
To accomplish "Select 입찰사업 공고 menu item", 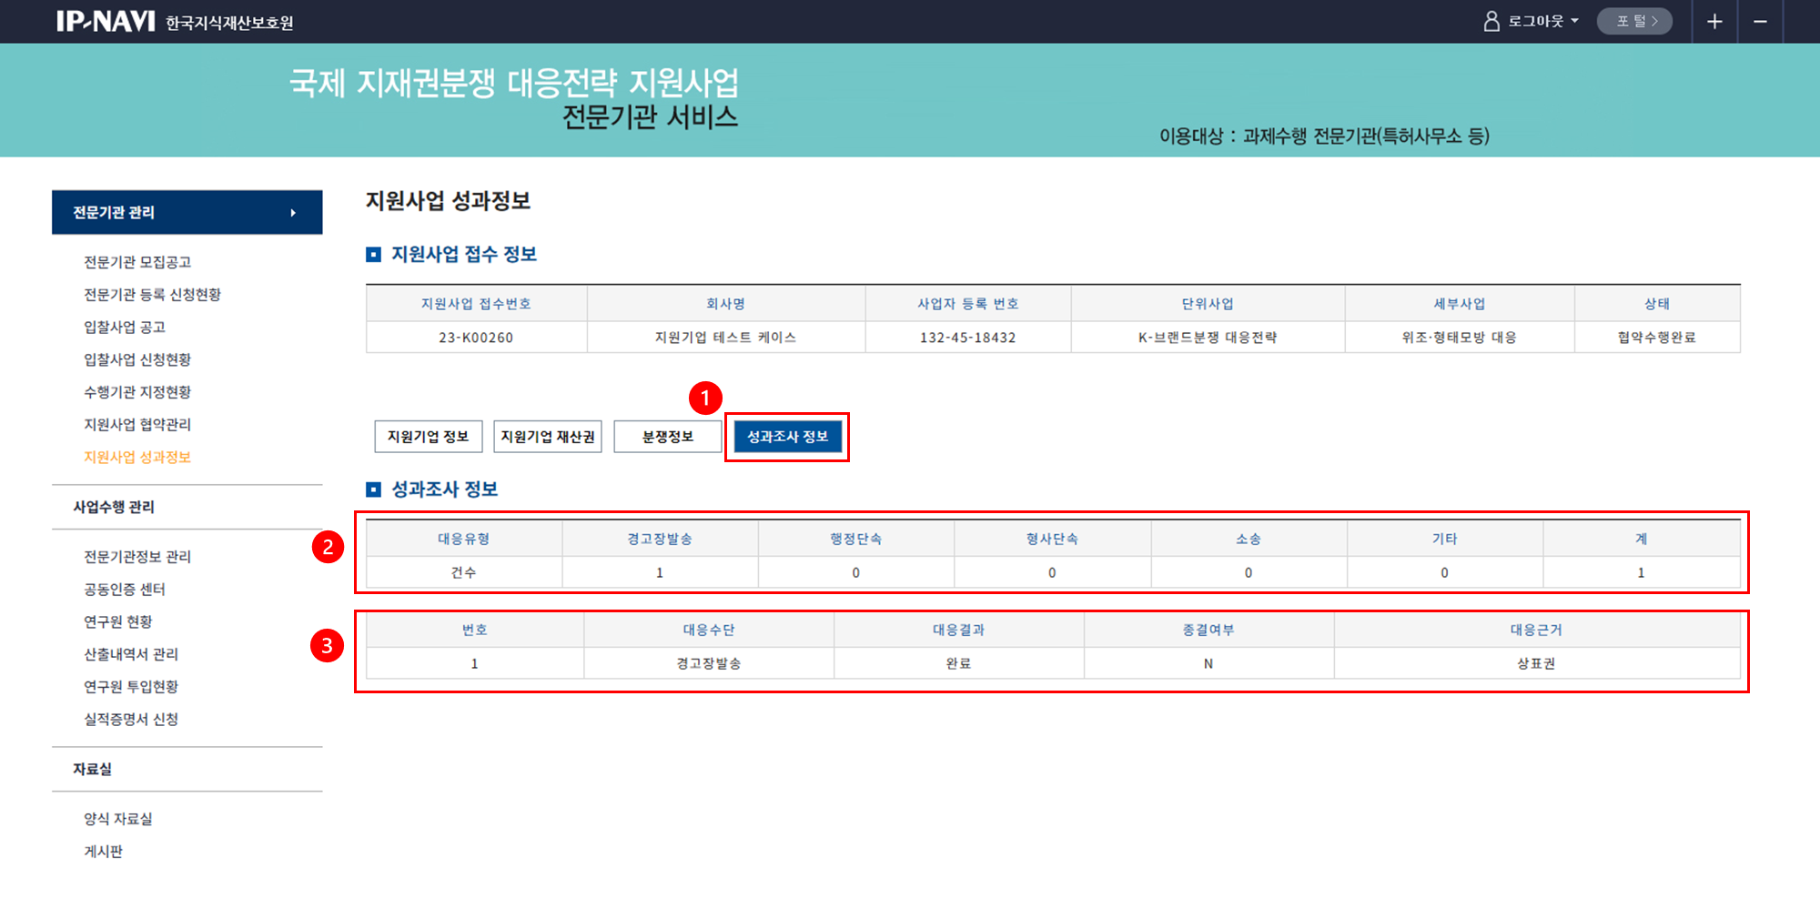I will 125,328.
